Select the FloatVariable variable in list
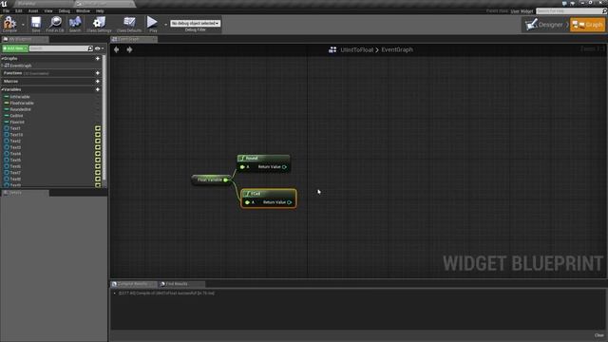This screenshot has height=342, width=608. pyautogui.click(x=21, y=104)
